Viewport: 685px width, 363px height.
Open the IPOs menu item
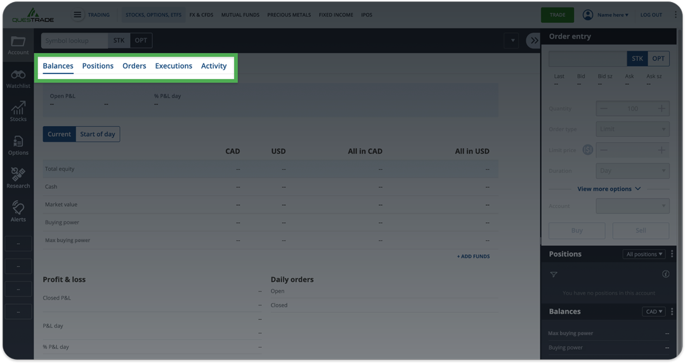[367, 15]
